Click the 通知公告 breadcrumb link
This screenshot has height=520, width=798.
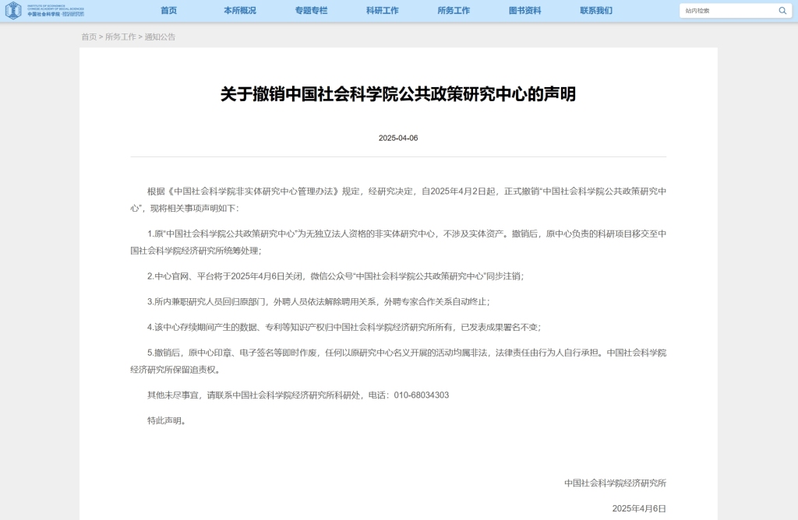(160, 37)
